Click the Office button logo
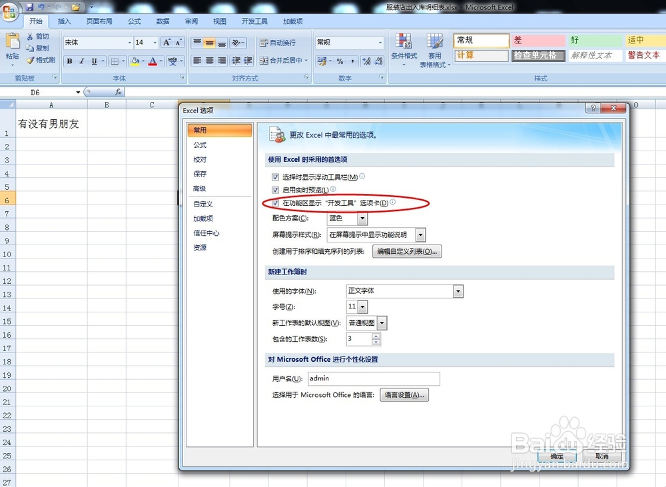This screenshot has width=666, height=487. [x=9, y=11]
